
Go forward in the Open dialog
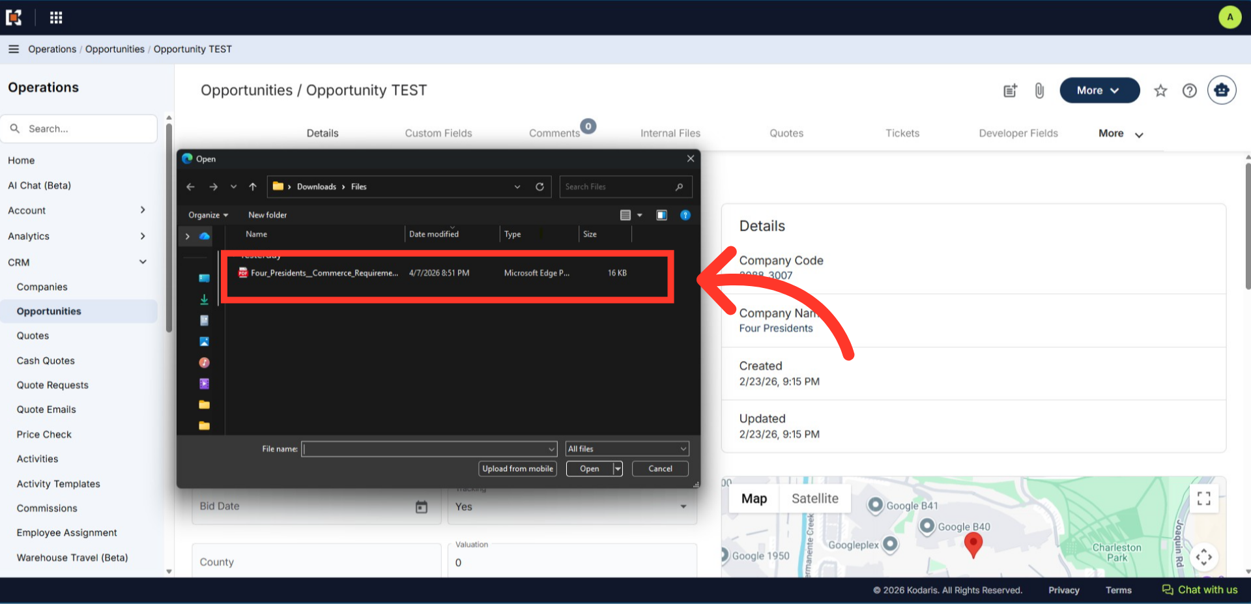[213, 187]
